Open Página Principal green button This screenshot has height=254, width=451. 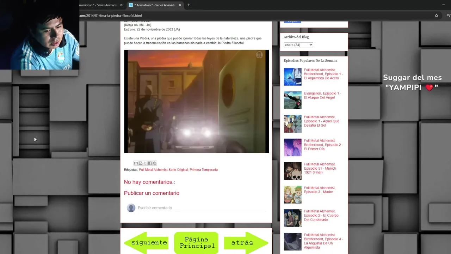tap(196, 243)
